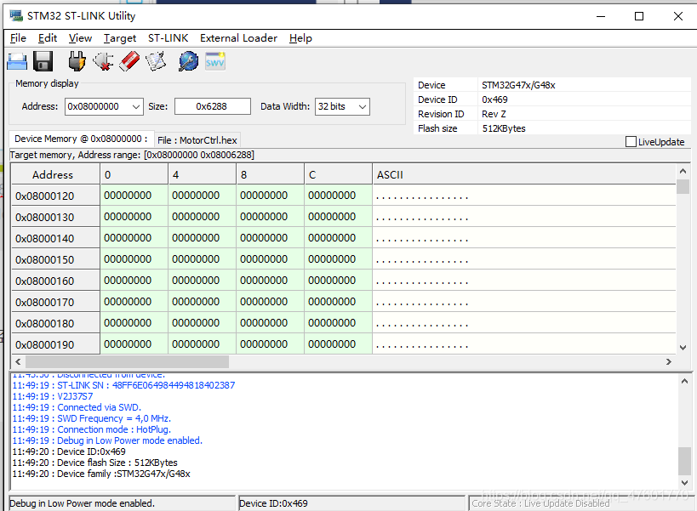697x511 pixels.
Task: Click column C cell in row 0x08000180
Action: coord(338,323)
